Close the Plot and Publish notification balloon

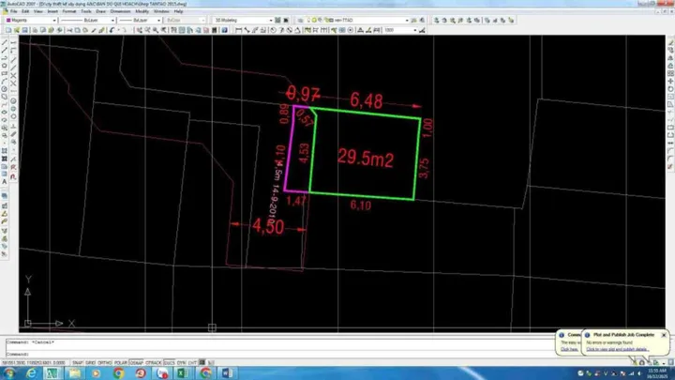coord(664,335)
